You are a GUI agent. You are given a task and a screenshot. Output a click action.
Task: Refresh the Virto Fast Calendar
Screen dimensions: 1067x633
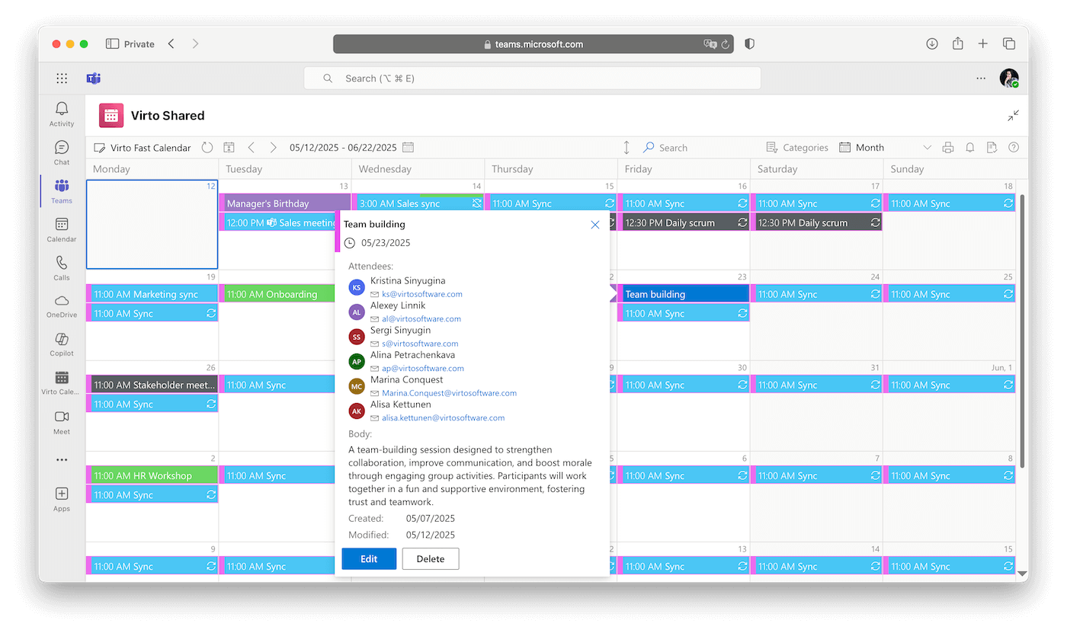pos(207,147)
